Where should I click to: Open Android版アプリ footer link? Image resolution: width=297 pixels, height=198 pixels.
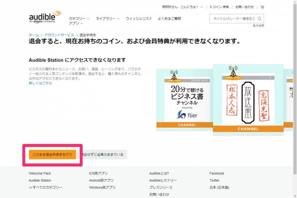(101, 181)
